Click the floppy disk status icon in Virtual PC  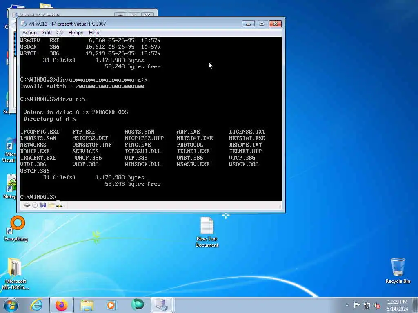[43, 205]
